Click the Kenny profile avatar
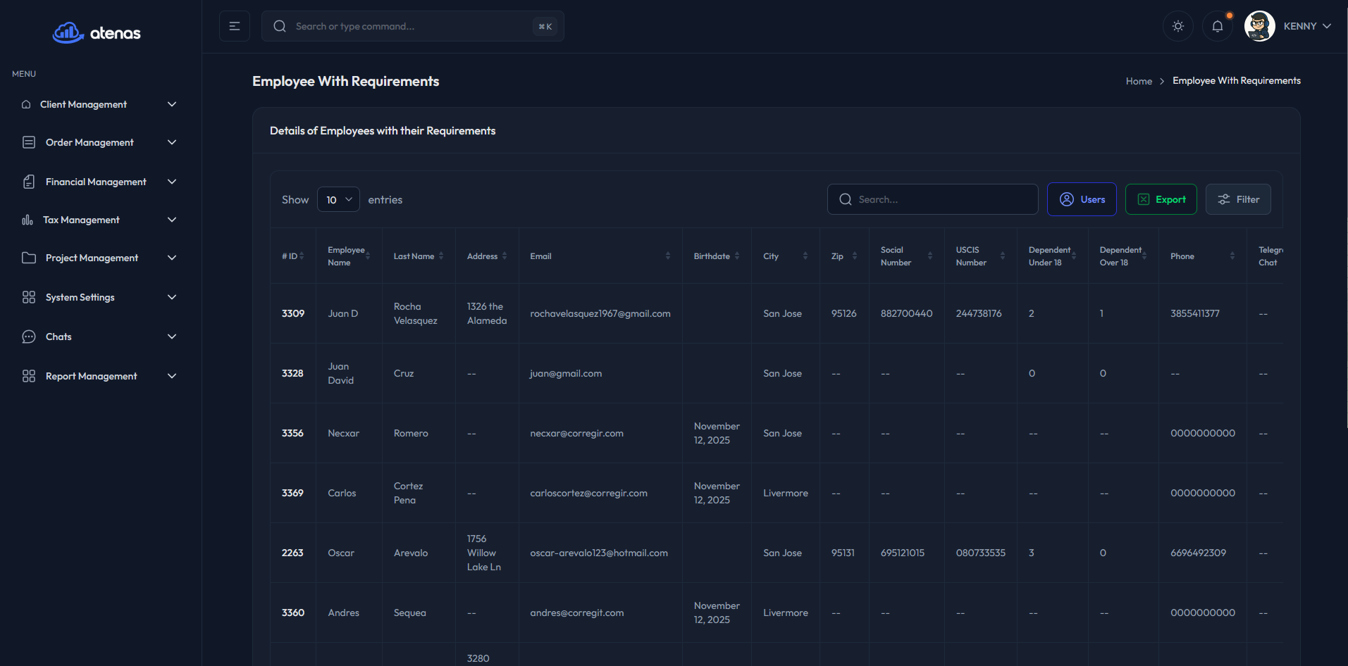 1259,26
